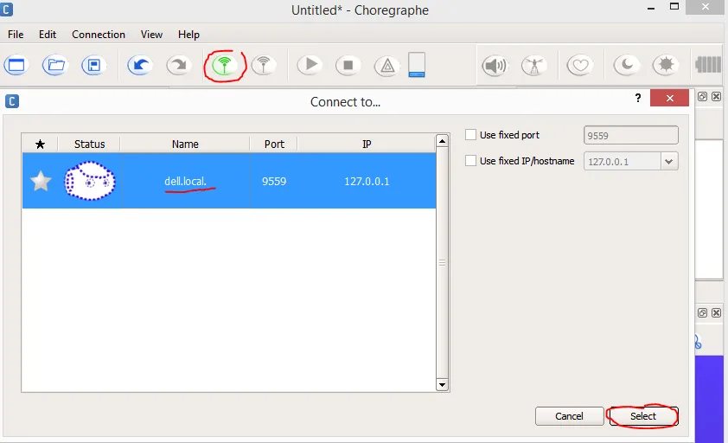The height and width of the screenshot is (443, 728).
Task: Undo the last action with the blue arrow
Action: tap(140, 65)
